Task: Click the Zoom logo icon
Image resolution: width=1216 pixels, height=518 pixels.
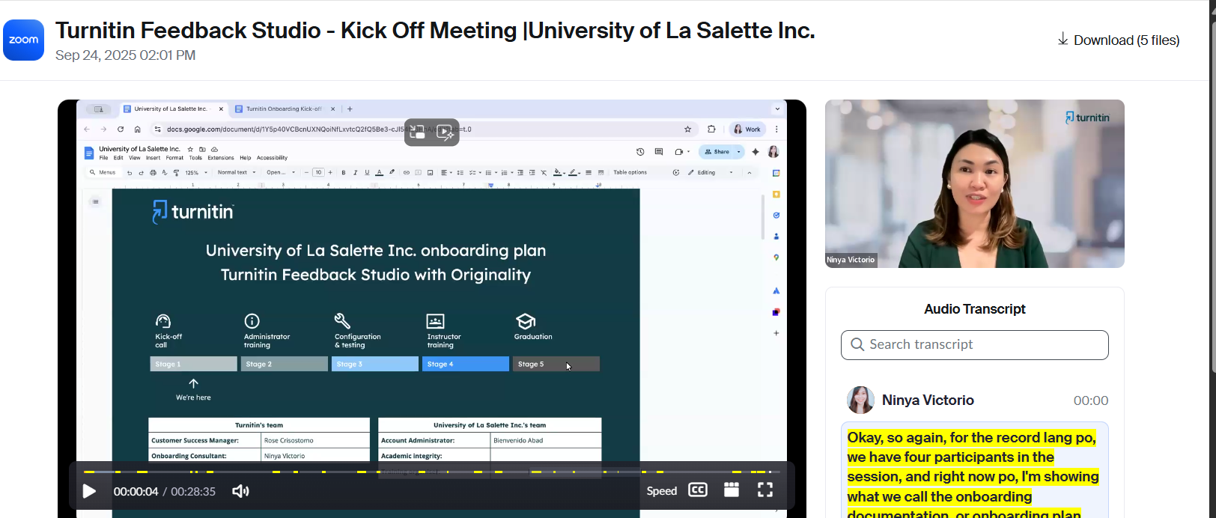Action: pyautogui.click(x=23, y=40)
